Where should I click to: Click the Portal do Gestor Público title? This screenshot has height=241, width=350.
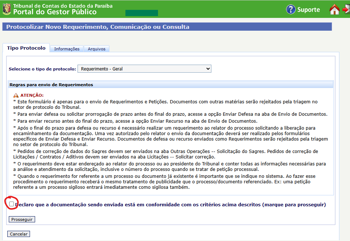point(55,12)
